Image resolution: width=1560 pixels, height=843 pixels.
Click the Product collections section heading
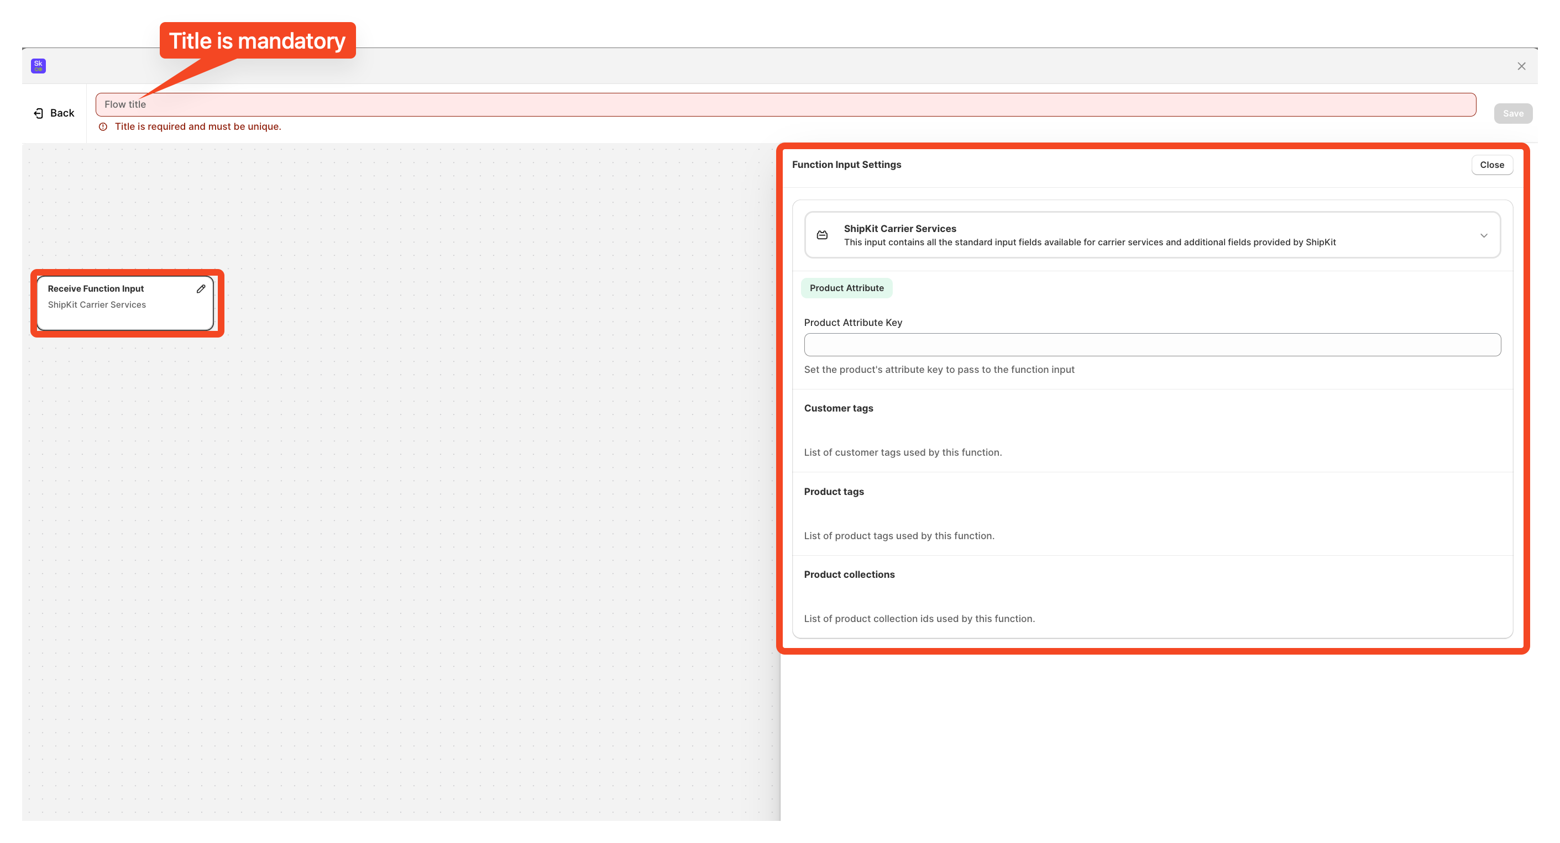pos(849,575)
